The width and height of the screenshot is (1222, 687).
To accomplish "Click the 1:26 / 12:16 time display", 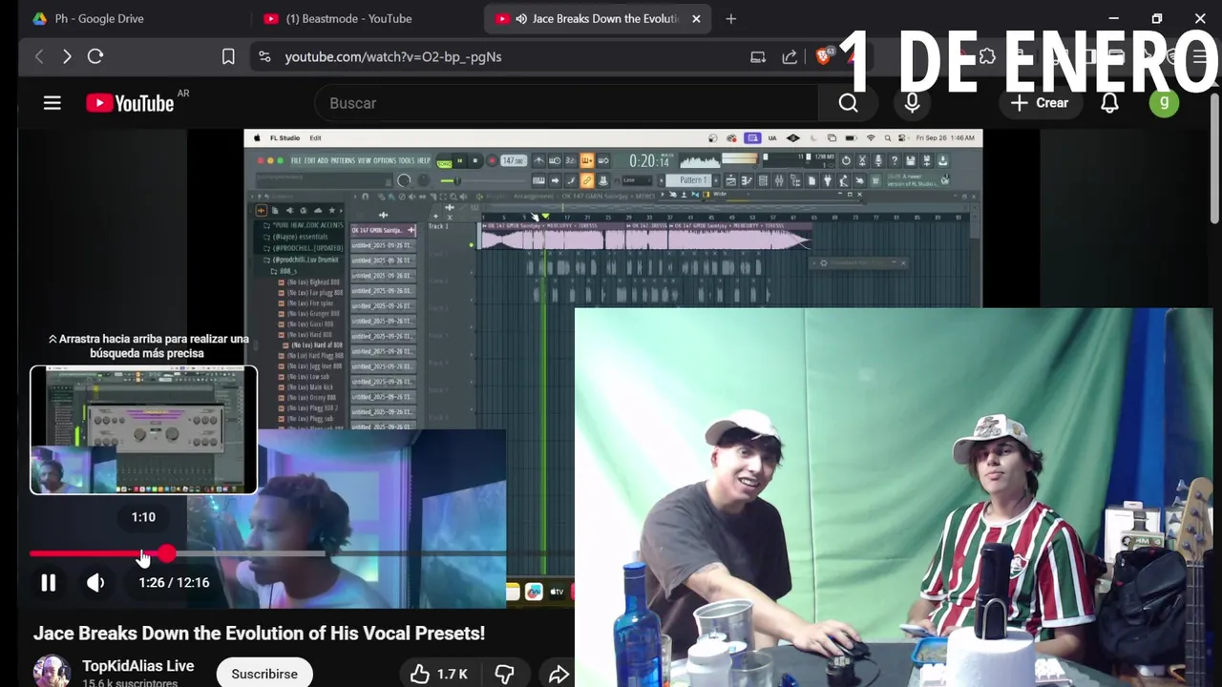I will [x=174, y=583].
